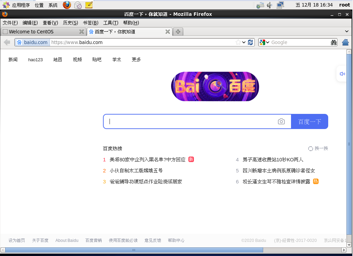Open the network connection tray icon
The image size is (353, 256).
tap(280, 5)
